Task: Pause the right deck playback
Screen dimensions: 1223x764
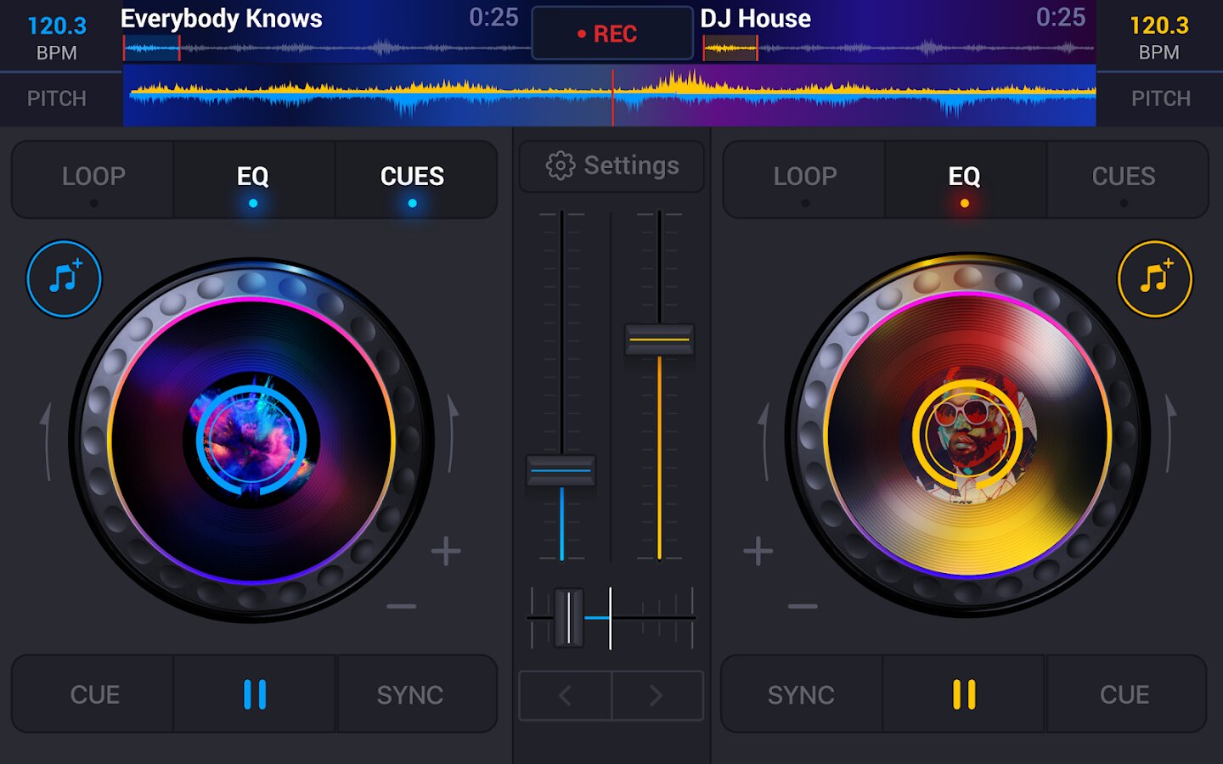Action: point(964,694)
